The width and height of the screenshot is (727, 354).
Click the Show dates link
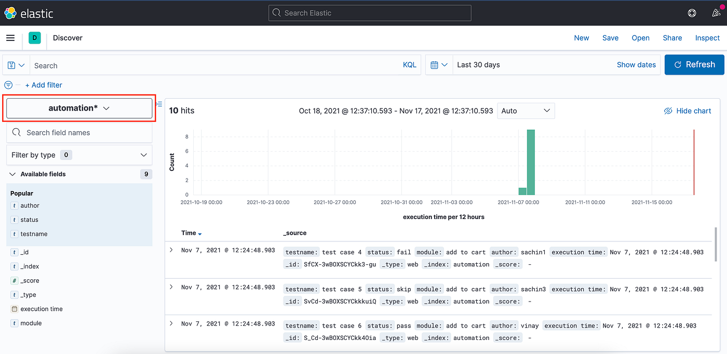(x=636, y=64)
